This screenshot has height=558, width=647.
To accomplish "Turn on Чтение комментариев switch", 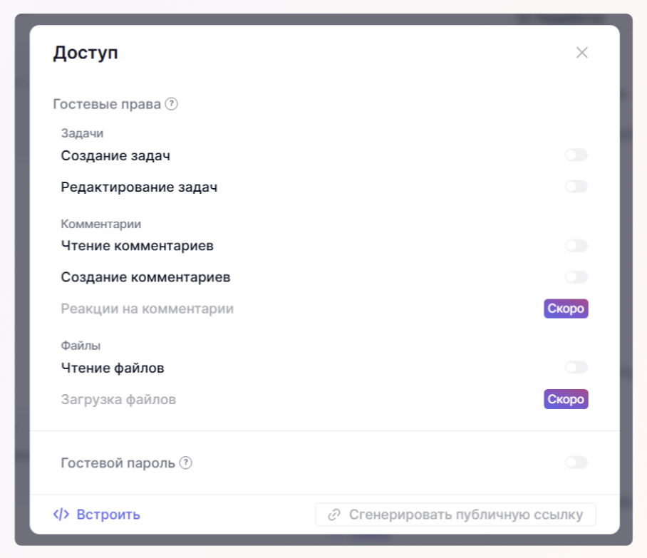I will [576, 246].
